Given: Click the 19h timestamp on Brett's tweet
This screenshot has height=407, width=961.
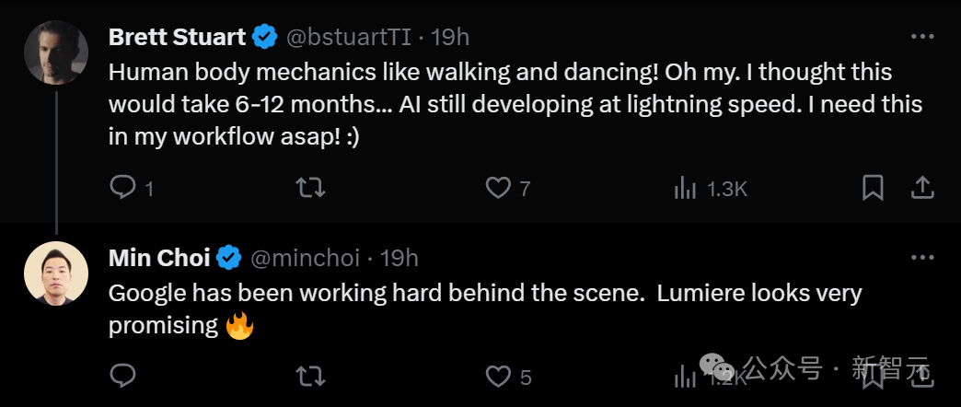Looking at the screenshot, I should [450, 38].
